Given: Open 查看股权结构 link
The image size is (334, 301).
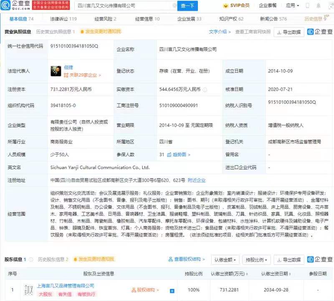Looking at the screenshot, I should (187, 259).
